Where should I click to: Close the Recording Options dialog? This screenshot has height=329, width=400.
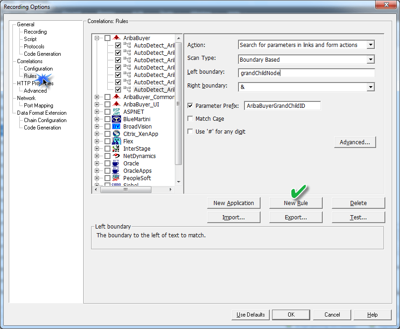[386, 5]
